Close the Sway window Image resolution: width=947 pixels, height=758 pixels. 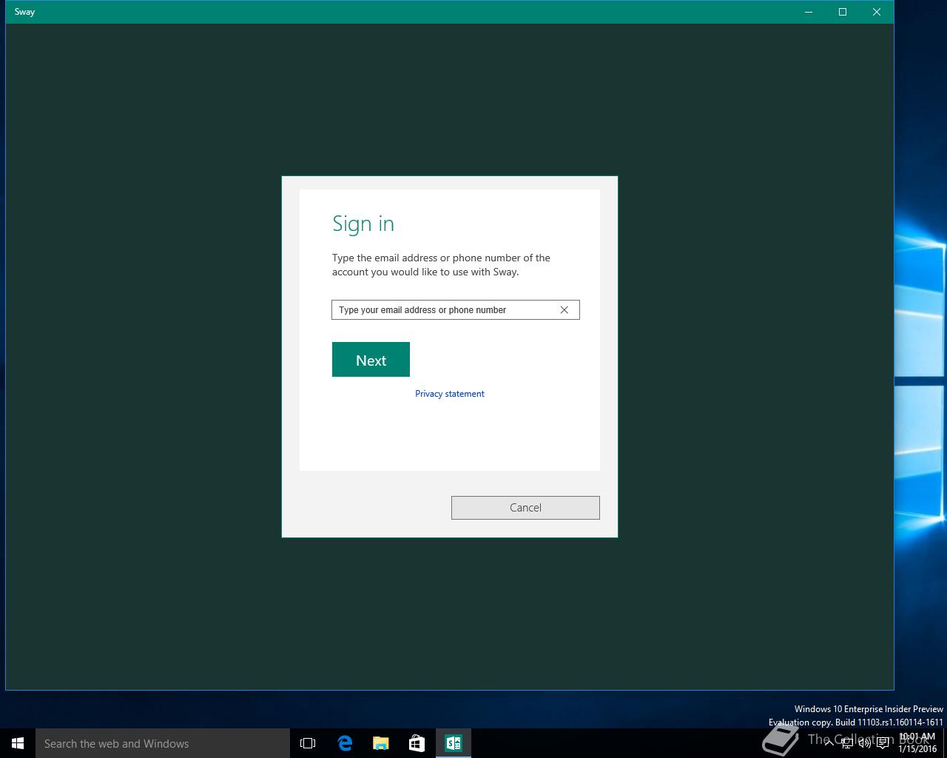pyautogui.click(x=877, y=12)
